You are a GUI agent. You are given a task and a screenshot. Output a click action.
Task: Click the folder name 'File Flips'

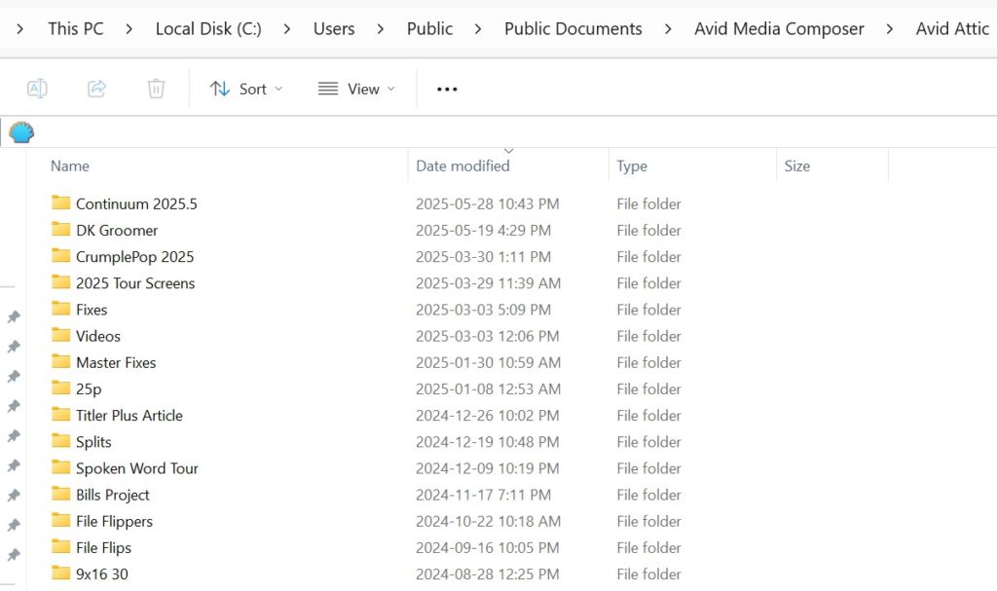[x=103, y=548]
